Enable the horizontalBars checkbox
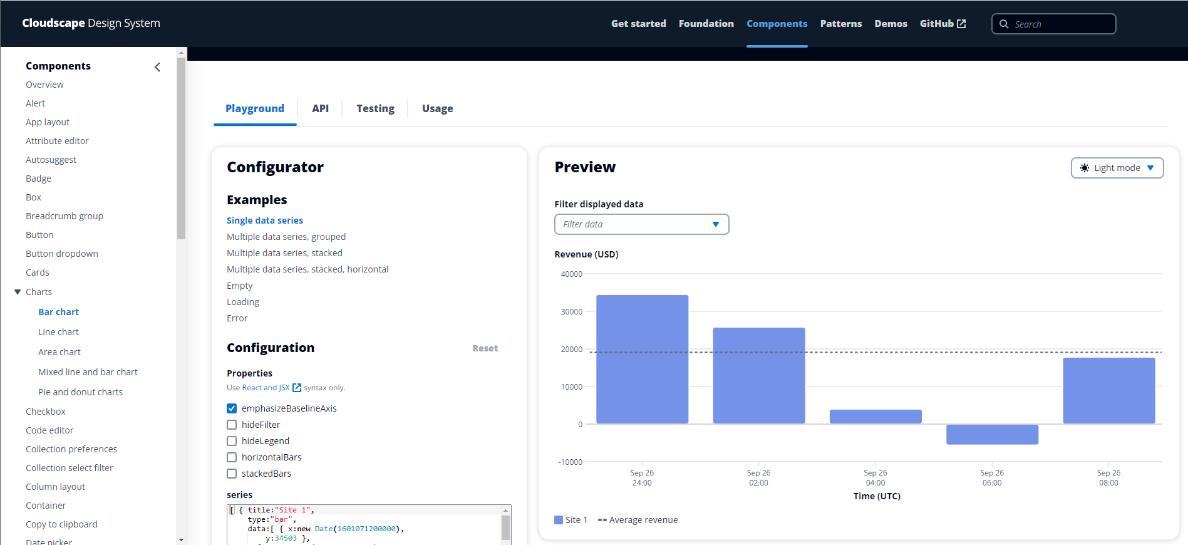The width and height of the screenshot is (1188, 545). click(x=232, y=457)
